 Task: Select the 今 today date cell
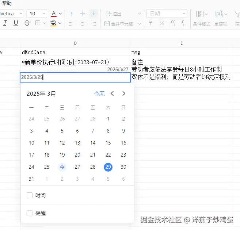point(62,167)
